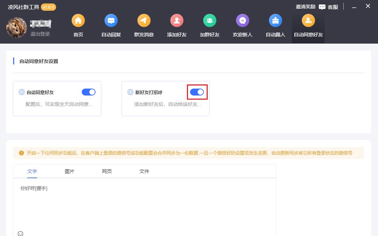
Task: Click the v1.0.1 version badge
Action: click(x=48, y=7)
